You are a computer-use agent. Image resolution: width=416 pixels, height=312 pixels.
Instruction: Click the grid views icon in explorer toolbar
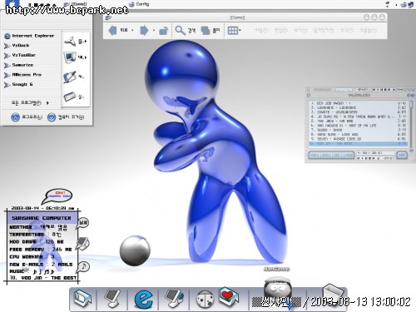pos(233,30)
